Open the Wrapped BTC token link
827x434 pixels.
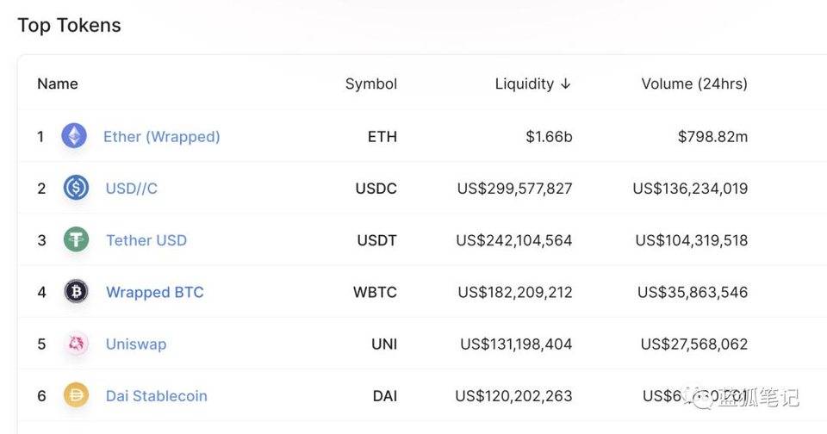point(154,292)
